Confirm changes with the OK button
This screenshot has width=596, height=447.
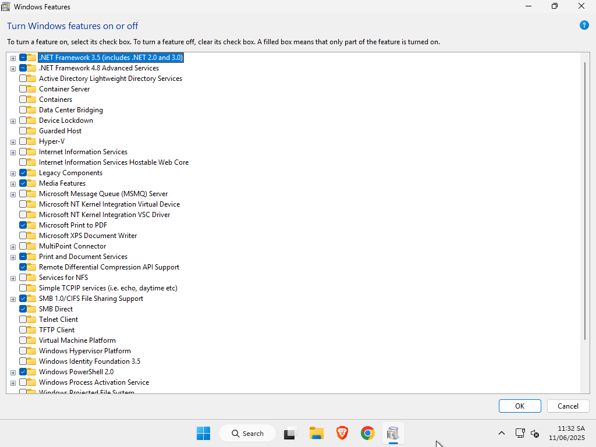click(519, 406)
